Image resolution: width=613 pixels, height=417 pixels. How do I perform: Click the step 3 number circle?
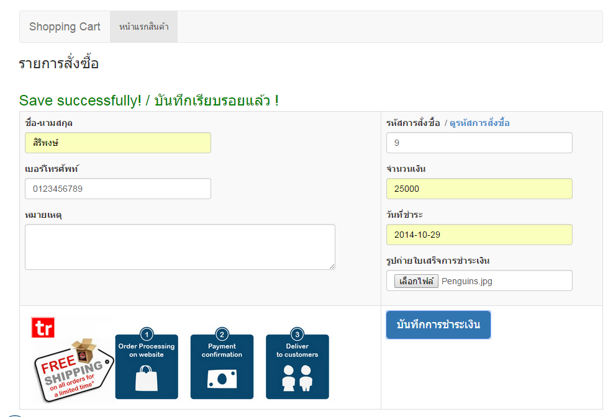[x=297, y=334]
